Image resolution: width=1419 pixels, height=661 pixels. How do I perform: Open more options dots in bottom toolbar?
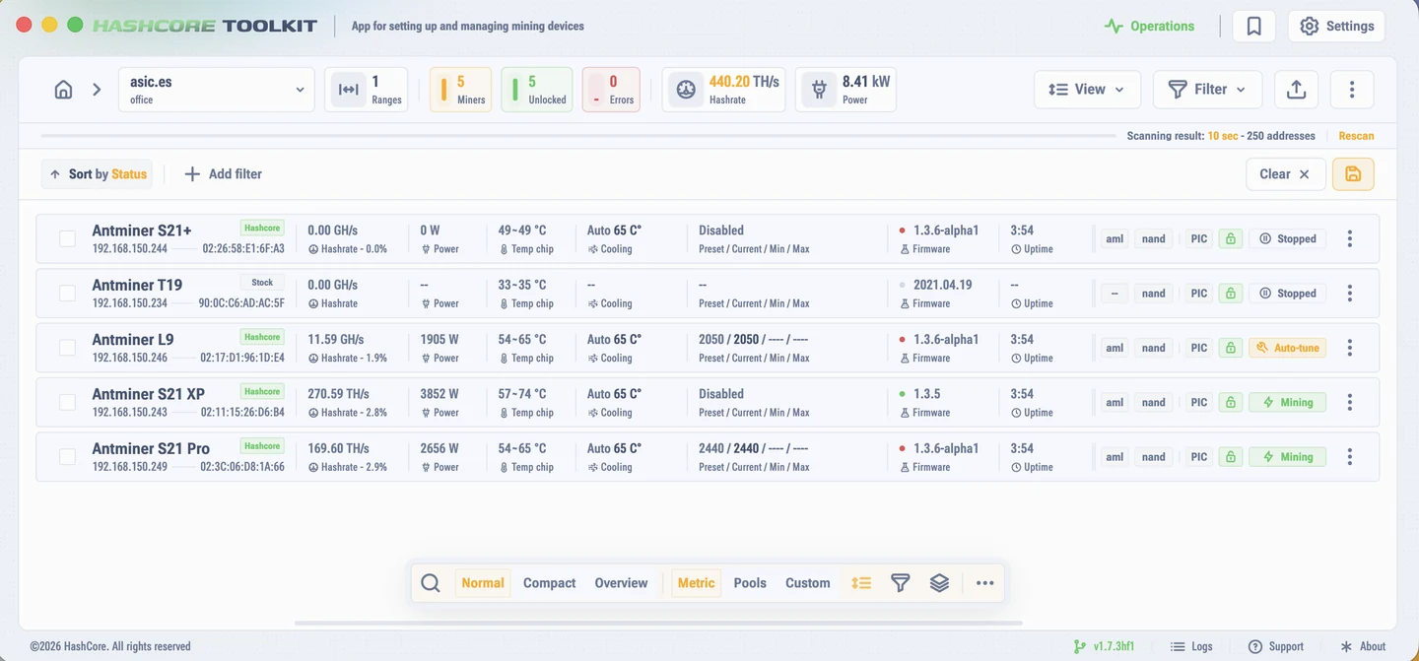click(984, 583)
